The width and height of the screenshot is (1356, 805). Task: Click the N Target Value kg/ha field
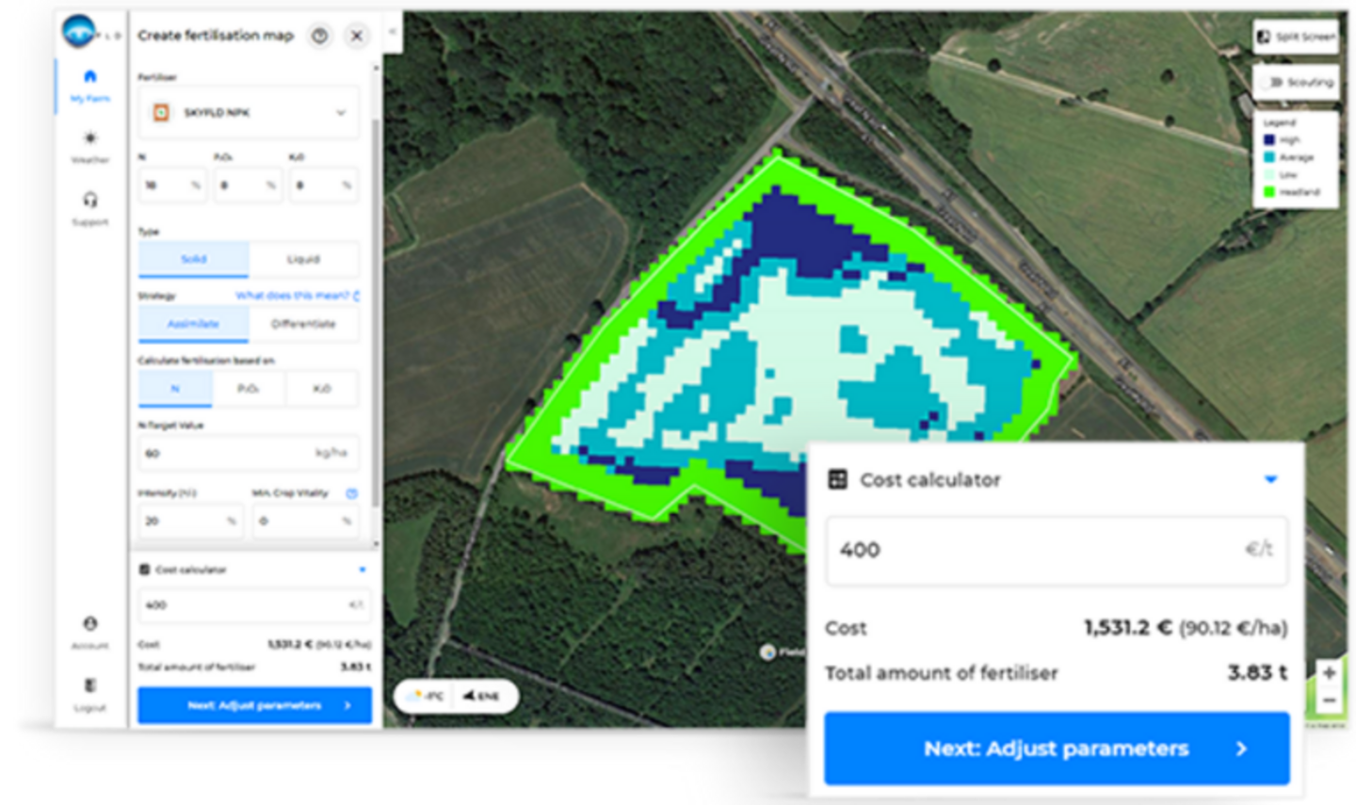coord(249,453)
